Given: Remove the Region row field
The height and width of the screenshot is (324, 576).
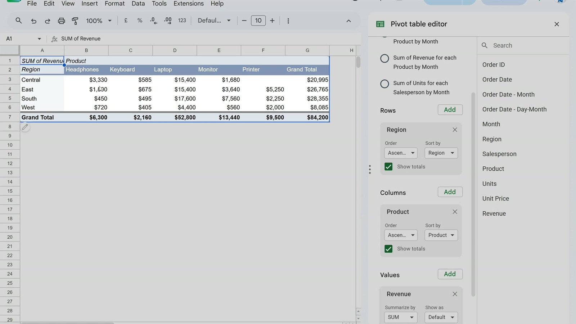Looking at the screenshot, I should pos(455,130).
